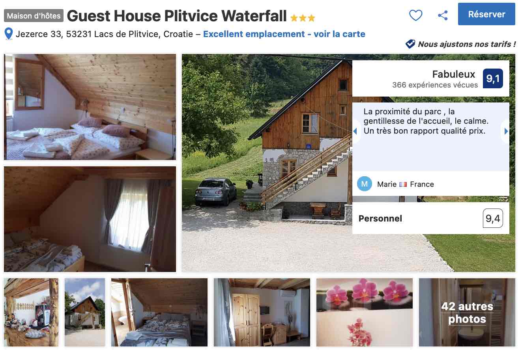Viewport: 520px width, 350px height.
Task: Open 'Excellent emplacement - voir la carte' link
Action: pos(284,34)
